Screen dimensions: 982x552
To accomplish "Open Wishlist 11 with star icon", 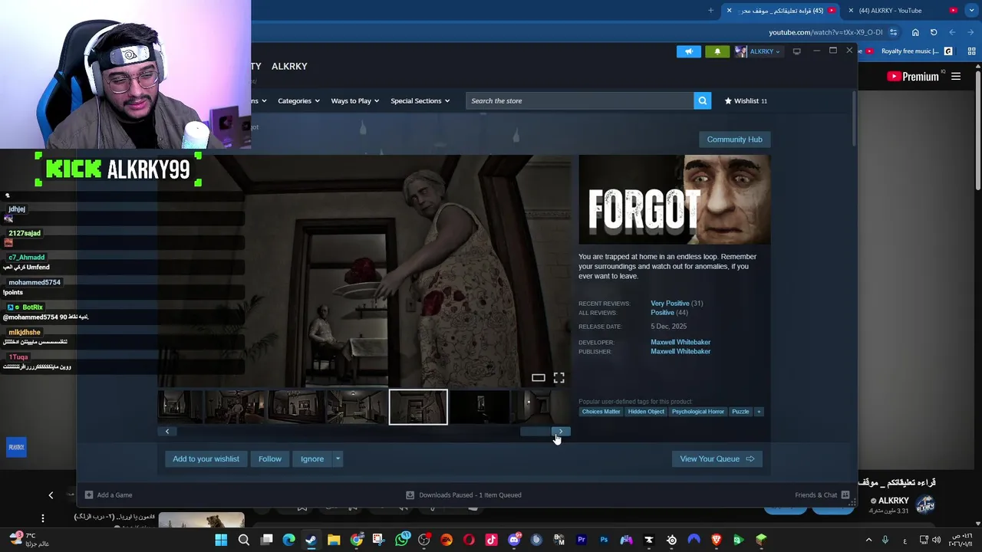I will click(746, 100).
